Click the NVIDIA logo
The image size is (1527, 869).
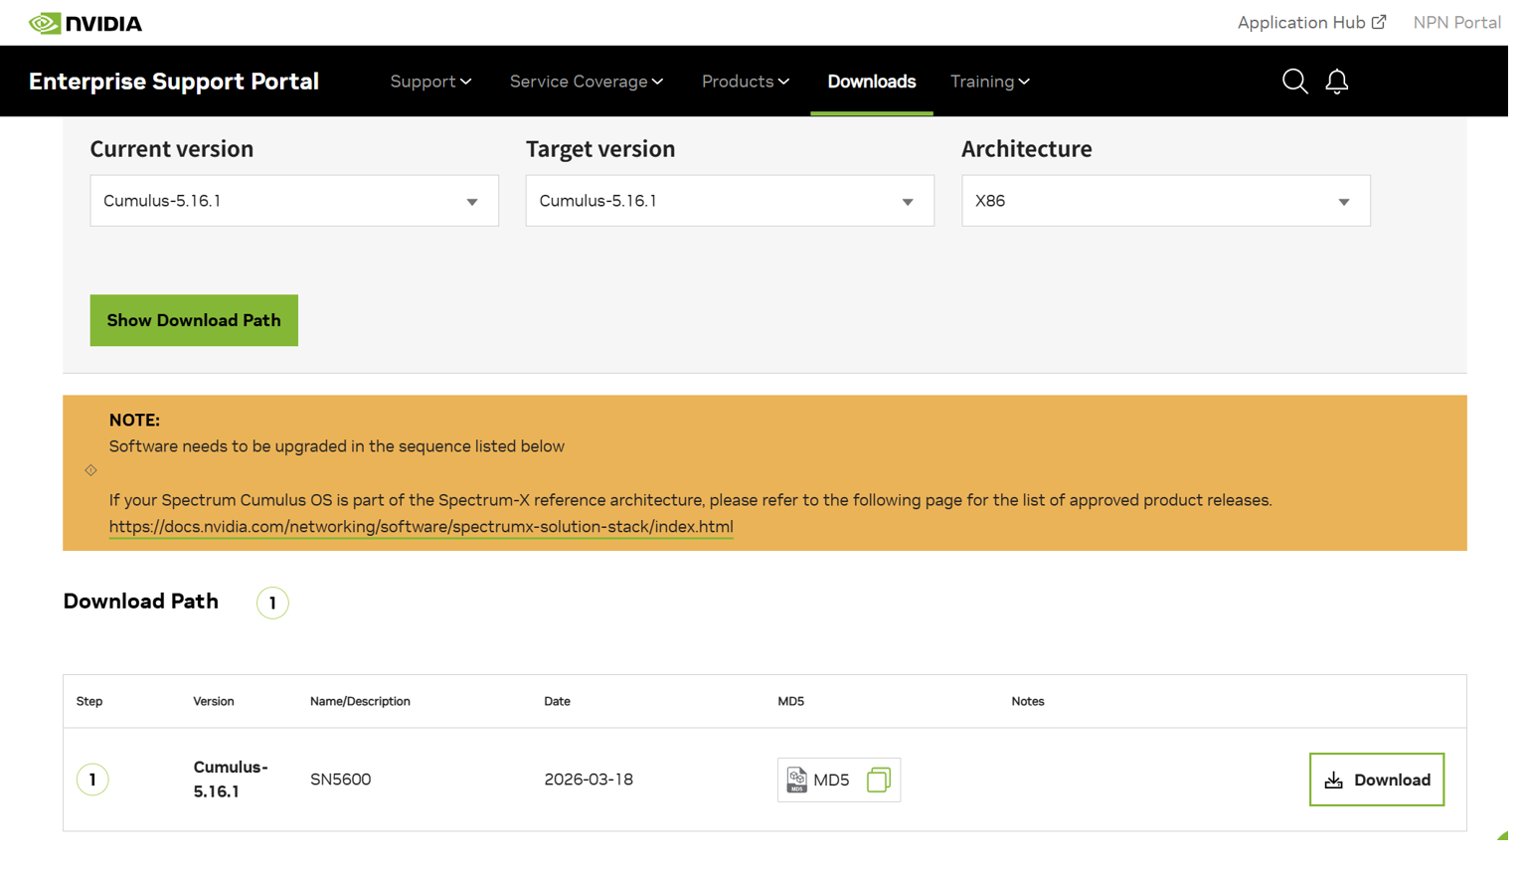click(x=85, y=23)
